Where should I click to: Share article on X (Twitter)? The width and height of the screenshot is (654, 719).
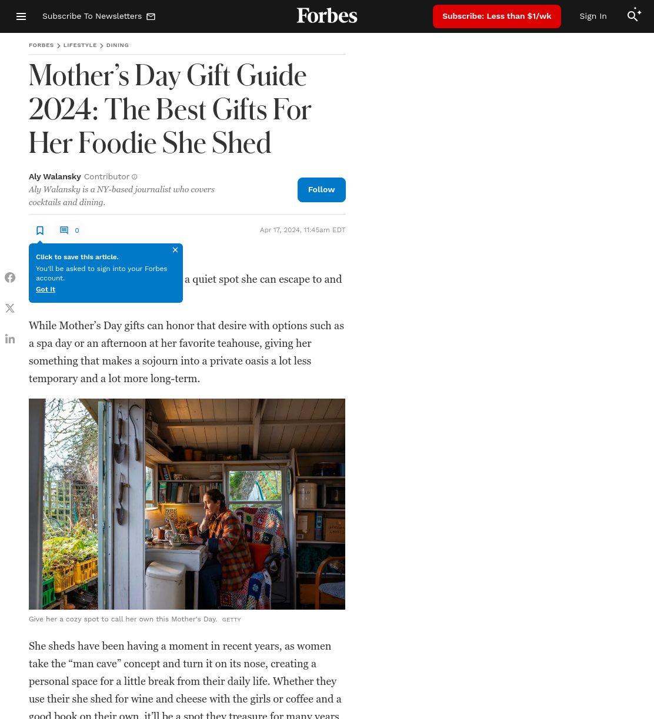coord(10,308)
